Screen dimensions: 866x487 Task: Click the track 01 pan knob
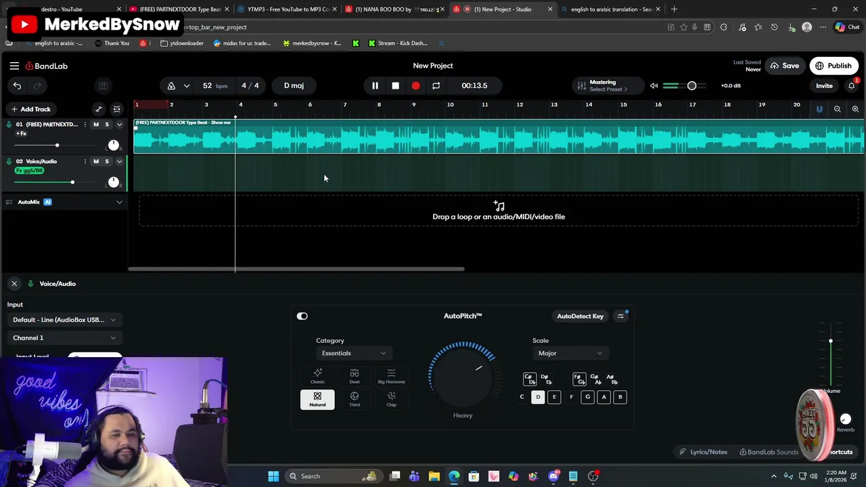click(114, 145)
